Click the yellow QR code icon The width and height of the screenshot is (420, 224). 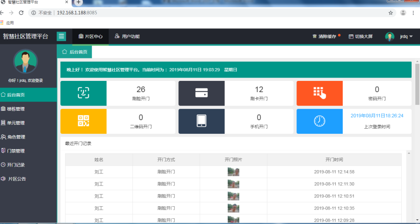[x=83, y=121]
